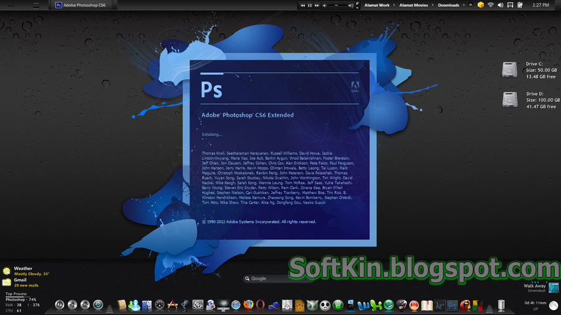Click the splash screen loading progress bar
This screenshot has width=561, height=315.
click(x=279, y=73)
